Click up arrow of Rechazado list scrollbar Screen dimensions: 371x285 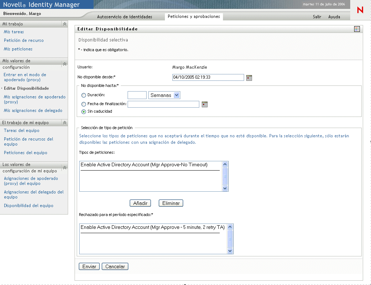point(230,227)
